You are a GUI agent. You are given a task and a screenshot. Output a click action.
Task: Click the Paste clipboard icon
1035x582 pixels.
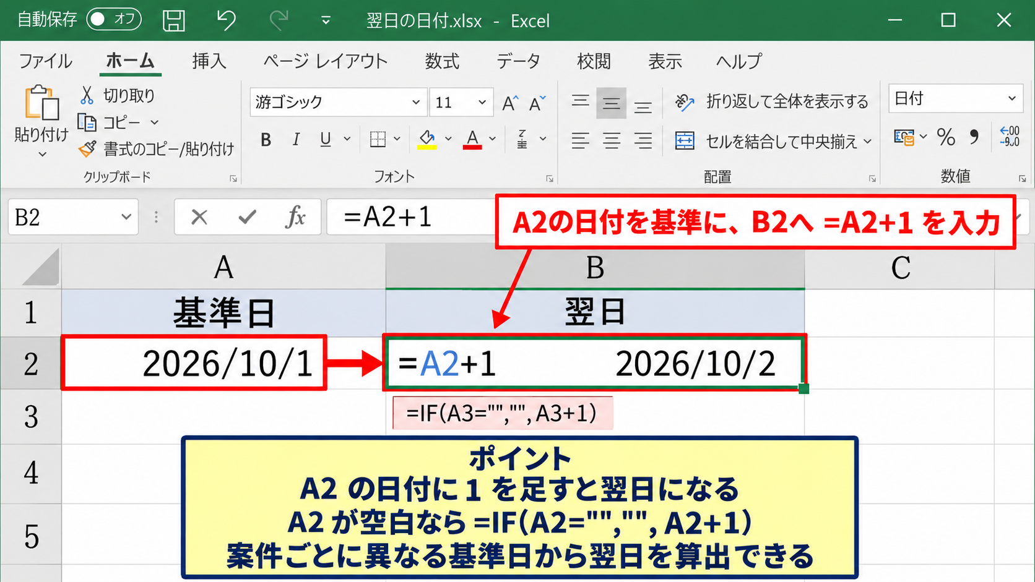pos(41,103)
